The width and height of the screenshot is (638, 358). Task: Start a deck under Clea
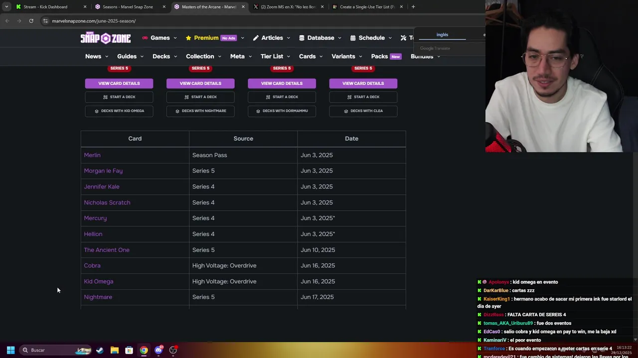[x=363, y=97]
